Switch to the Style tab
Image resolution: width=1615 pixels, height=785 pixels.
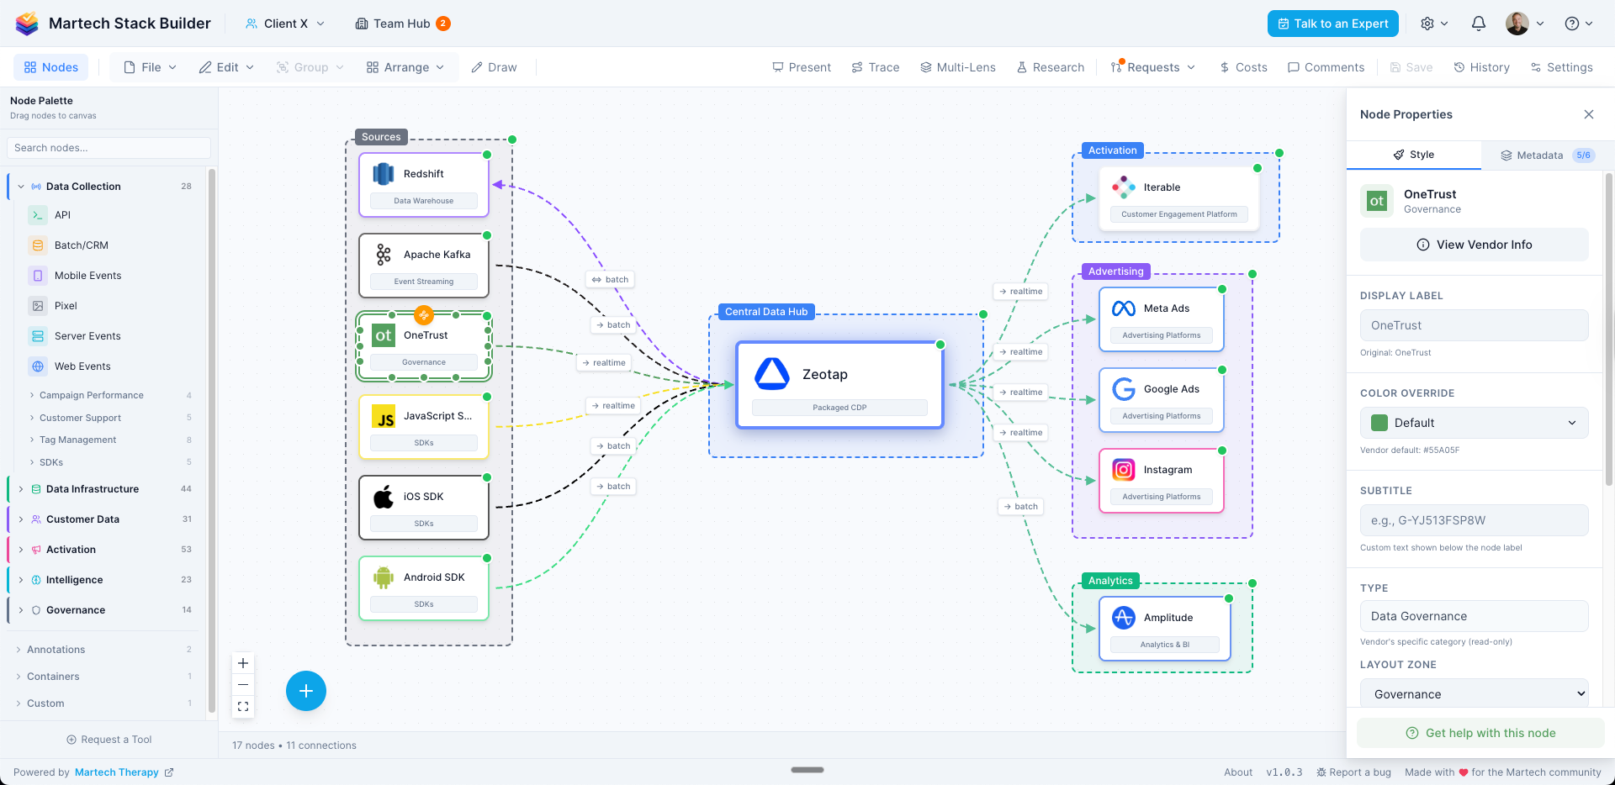click(x=1414, y=155)
